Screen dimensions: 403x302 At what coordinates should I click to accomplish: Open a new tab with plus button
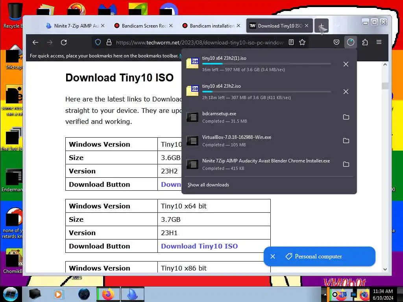pos(321,26)
